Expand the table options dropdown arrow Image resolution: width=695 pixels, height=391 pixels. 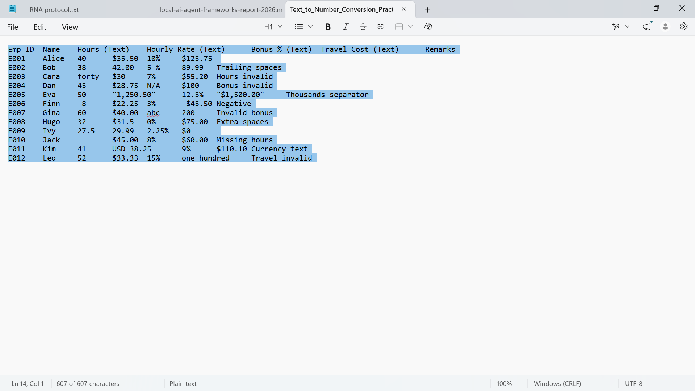tap(410, 27)
